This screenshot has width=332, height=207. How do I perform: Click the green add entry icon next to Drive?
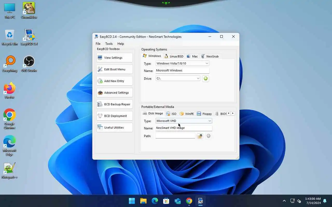click(x=206, y=78)
